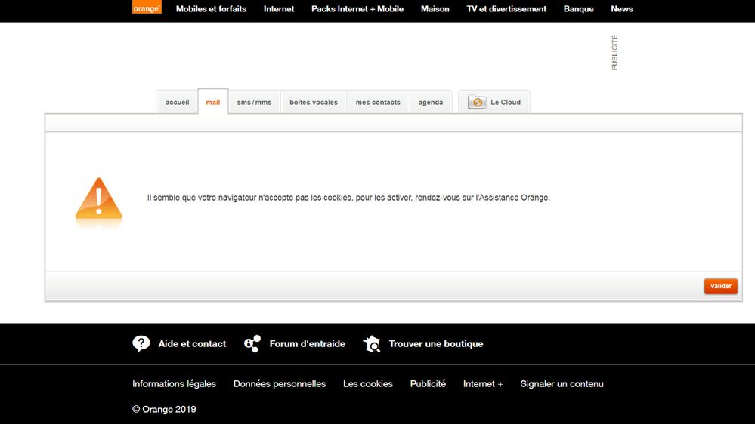Click the © Orange 2019 text
Viewport: 755px width, 424px height.
pyautogui.click(x=164, y=409)
